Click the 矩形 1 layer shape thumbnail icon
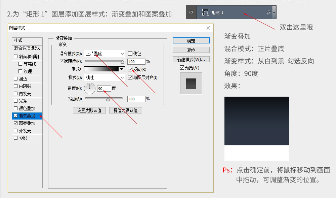Screen dimensions: 336x198 pyautogui.click(x=206, y=12)
